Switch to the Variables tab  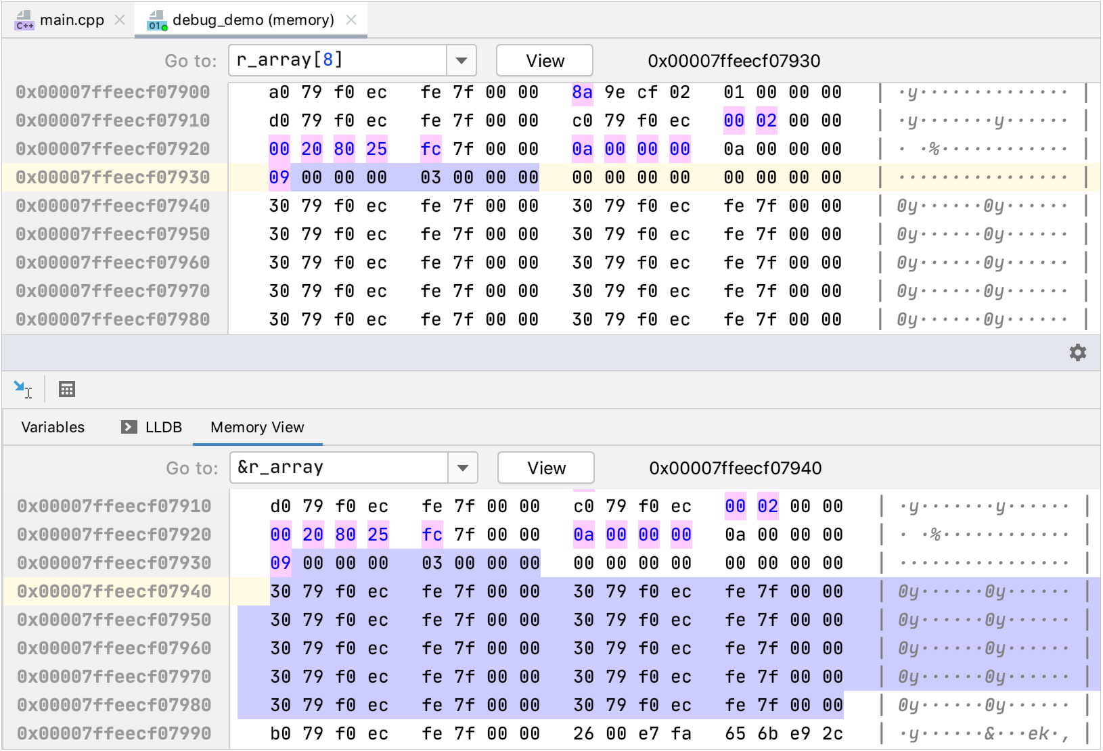[52, 427]
